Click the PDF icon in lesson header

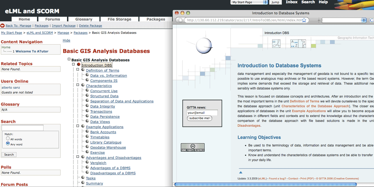coord(276,44)
